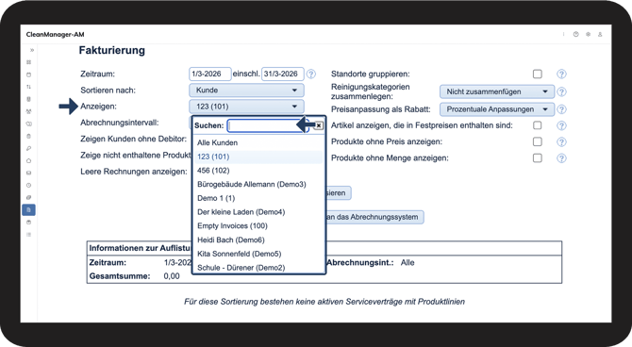
Task: Open help icon next to Zeitraum dates
Action: point(310,74)
